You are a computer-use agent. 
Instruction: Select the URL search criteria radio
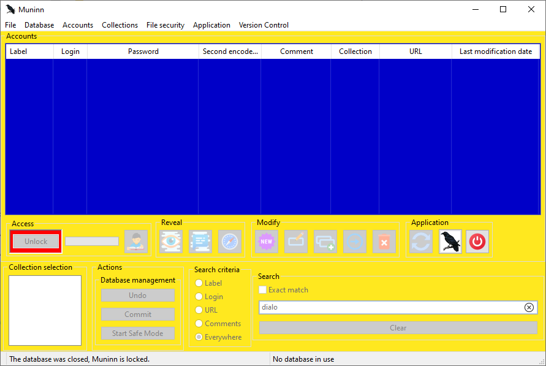point(199,310)
